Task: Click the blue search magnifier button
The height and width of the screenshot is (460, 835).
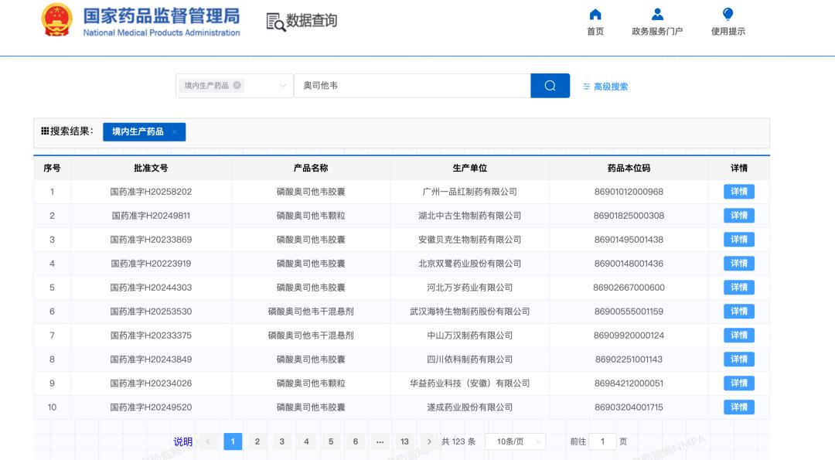Action: click(x=550, y=86)
